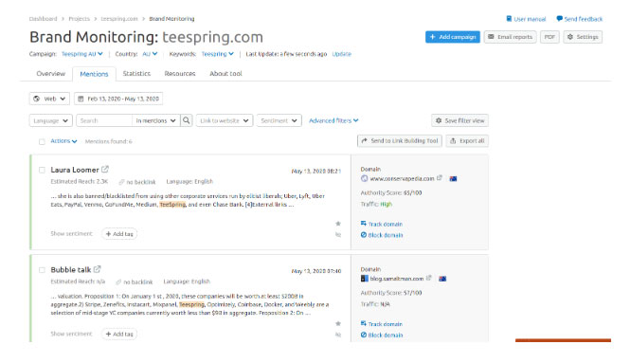Click Export all button
Viewport: 630px width, 363px height.
[x=467, y=141]
